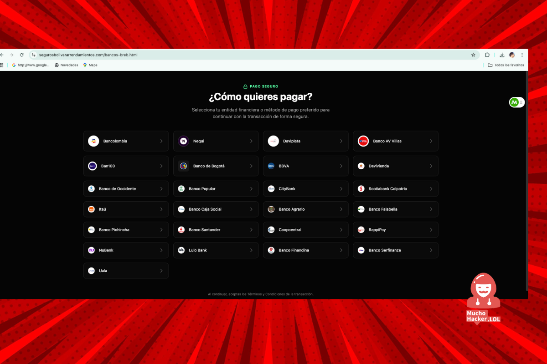Click the Bancolombia logo icon
The image size is (547, 364).
tap(93, 141)
